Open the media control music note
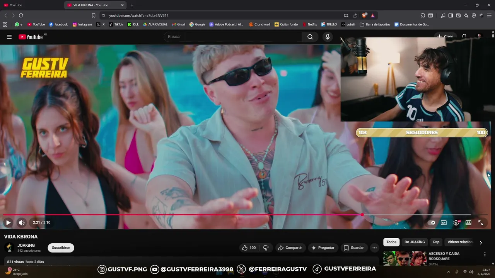 [443, 15]
